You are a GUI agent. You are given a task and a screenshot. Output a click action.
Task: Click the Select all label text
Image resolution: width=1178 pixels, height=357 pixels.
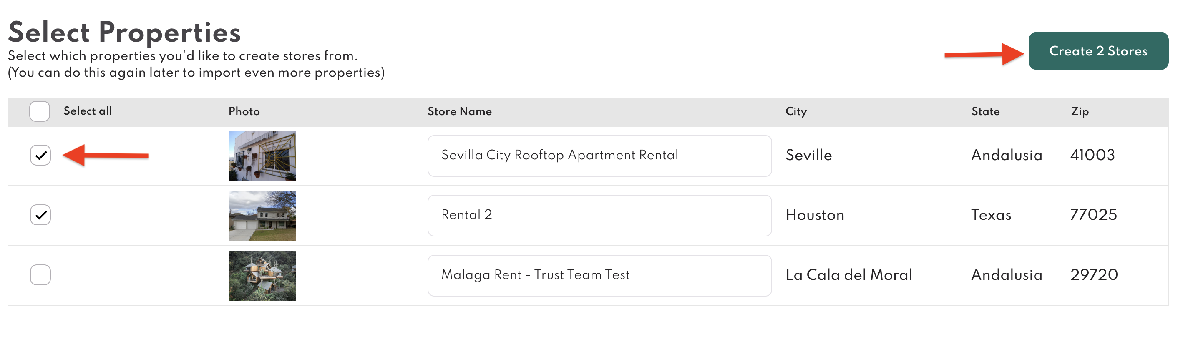point(87,111)
